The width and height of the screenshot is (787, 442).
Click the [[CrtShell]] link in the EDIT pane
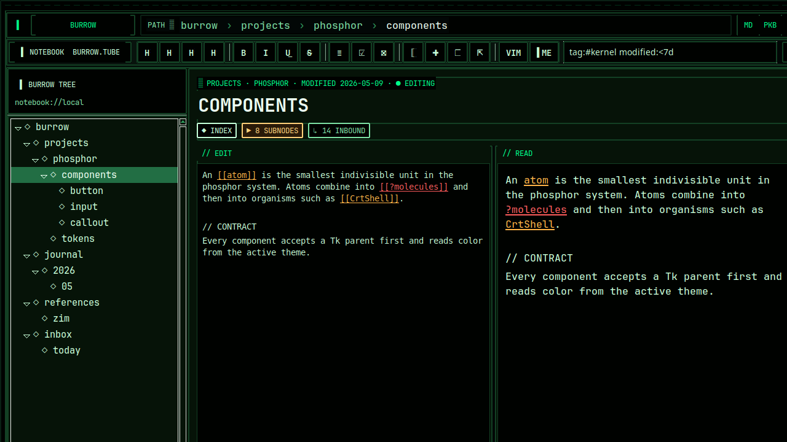click(x=370, y=198)
